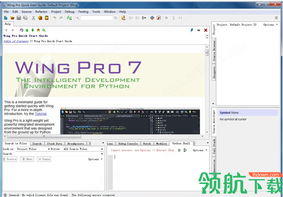283x197 pixels.
Task: Click the Save All files icon
Action: click(x=25, y=18)
